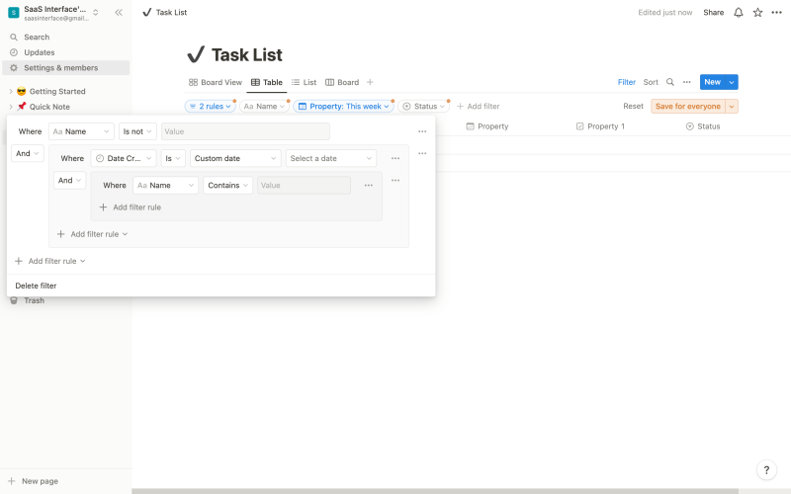Open the 2 rules filter chip

tap(211, 107)
